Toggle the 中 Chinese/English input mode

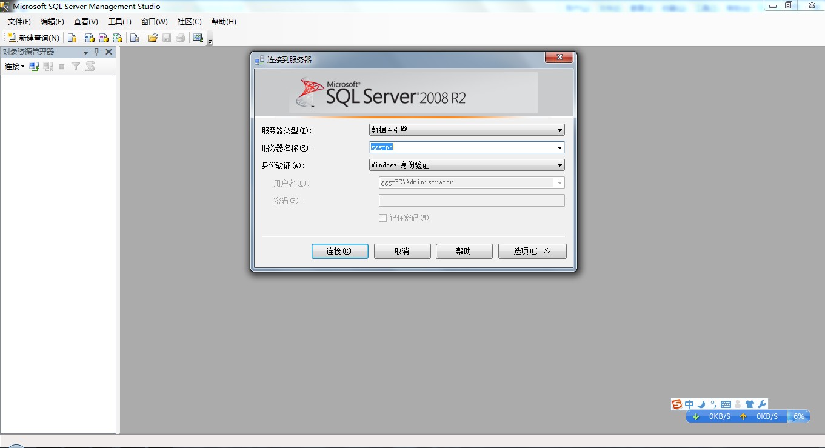689,404
